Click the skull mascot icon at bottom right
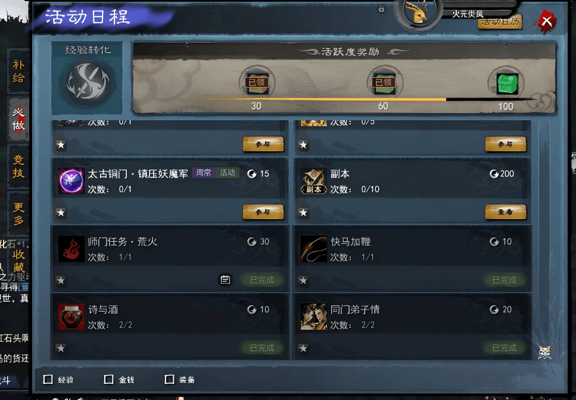Screen dimensions: 576x400 (x=544, y=352)
